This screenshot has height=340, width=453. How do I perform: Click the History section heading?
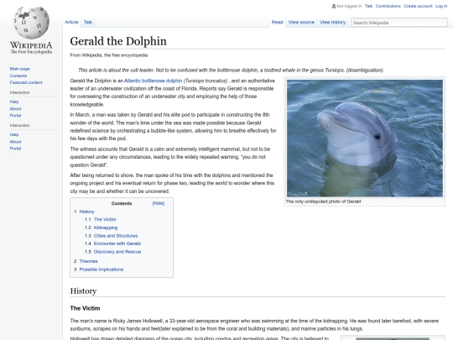[x=83, y=290]
